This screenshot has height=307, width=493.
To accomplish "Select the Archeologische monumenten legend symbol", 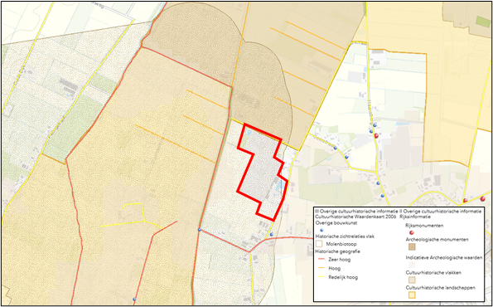I will pyautogui.click(x=412, y=247).
